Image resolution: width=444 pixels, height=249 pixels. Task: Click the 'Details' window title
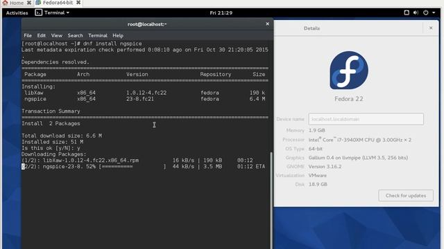[311, 28]
